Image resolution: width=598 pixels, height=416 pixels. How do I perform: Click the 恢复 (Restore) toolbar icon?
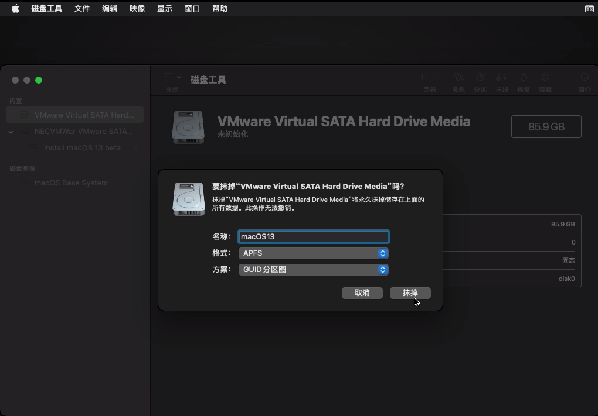click(524, 77)
